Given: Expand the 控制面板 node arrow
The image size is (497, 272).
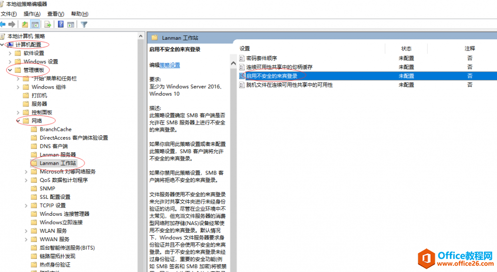Looking at the screenshot, I should click(x=18, y=112).
